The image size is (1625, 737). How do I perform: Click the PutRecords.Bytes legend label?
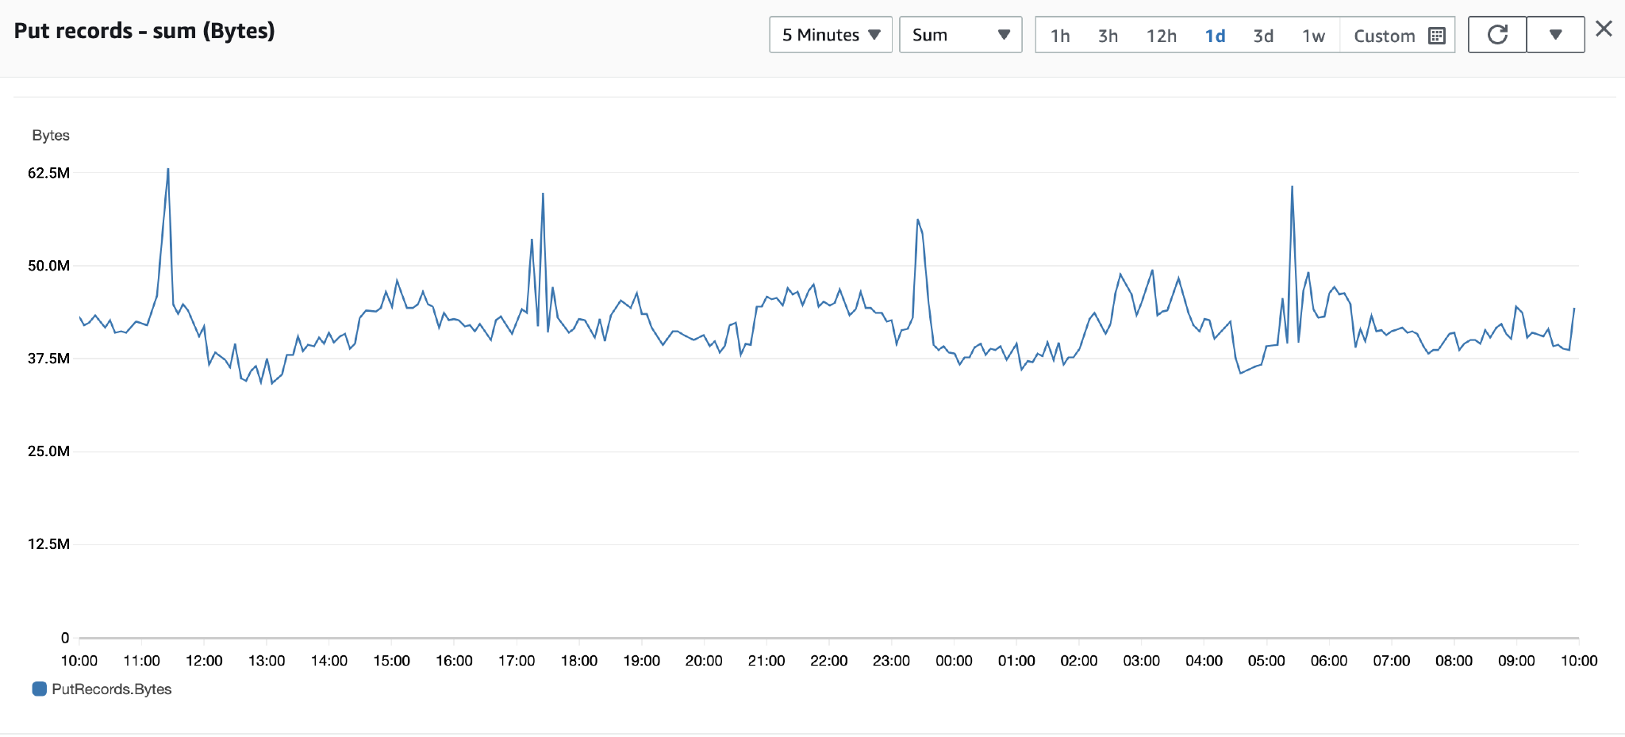click(x=112, y=689)
